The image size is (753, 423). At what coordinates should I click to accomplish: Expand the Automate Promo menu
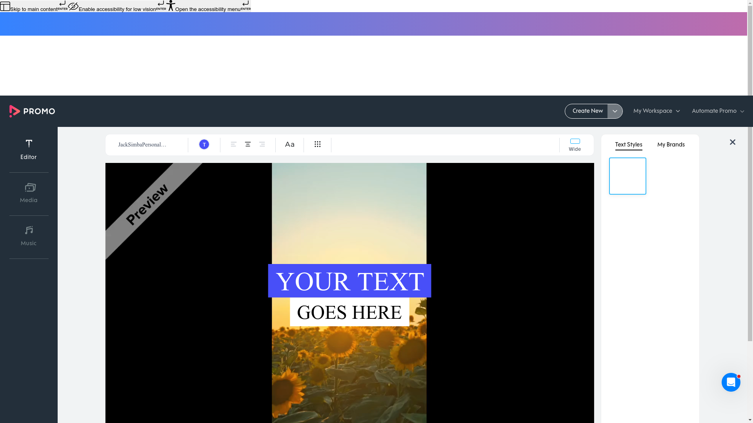click(717, 111)
